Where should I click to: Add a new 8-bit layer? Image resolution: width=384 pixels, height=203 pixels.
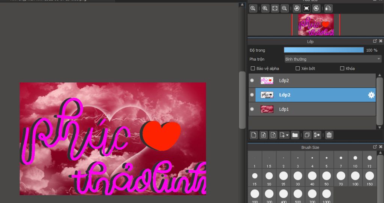click(x=264, y=135)
